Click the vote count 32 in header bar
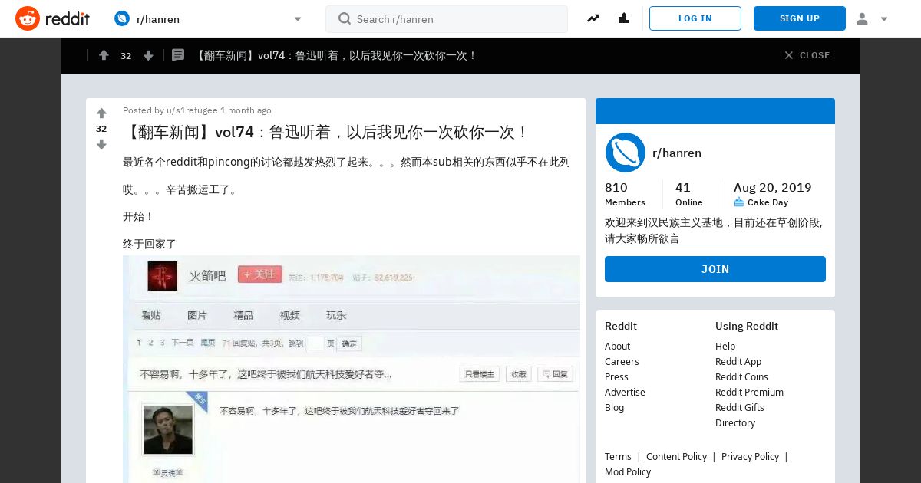This screenshot has height=483, width=921. (126, 55)
